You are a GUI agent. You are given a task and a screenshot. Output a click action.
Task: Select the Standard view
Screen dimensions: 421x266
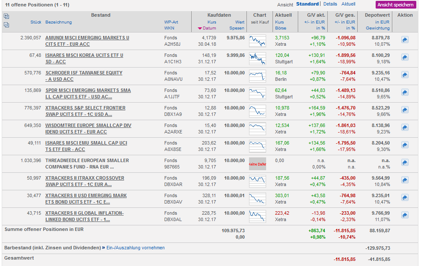pos(307,4)
